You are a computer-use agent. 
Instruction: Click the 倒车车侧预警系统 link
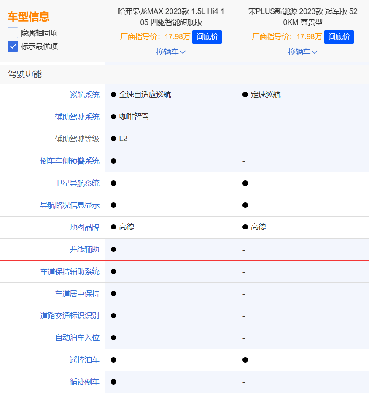[70, 161]
